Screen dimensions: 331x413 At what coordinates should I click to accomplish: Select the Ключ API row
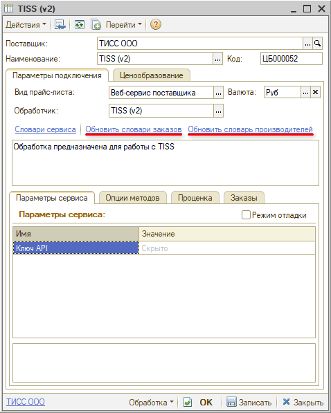point(75,248)
